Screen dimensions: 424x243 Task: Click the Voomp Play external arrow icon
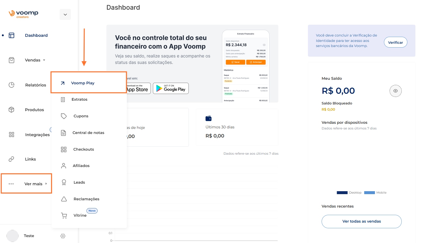pos(63,83)
